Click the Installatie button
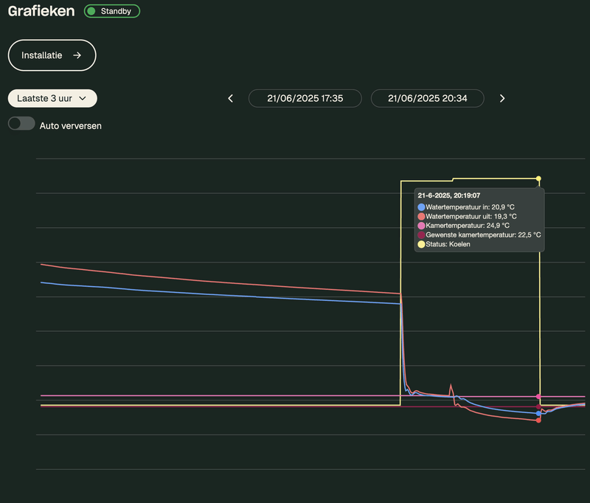Image resolution: width=590 pixels, height=503 pixels. [52, 55]
